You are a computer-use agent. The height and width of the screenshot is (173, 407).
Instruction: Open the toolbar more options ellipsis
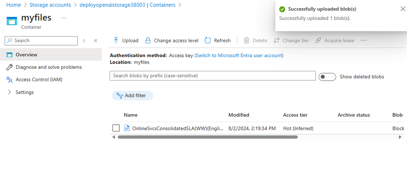click(364, 40)
